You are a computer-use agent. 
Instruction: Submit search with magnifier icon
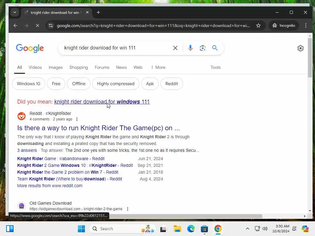[x=215, y=48]
